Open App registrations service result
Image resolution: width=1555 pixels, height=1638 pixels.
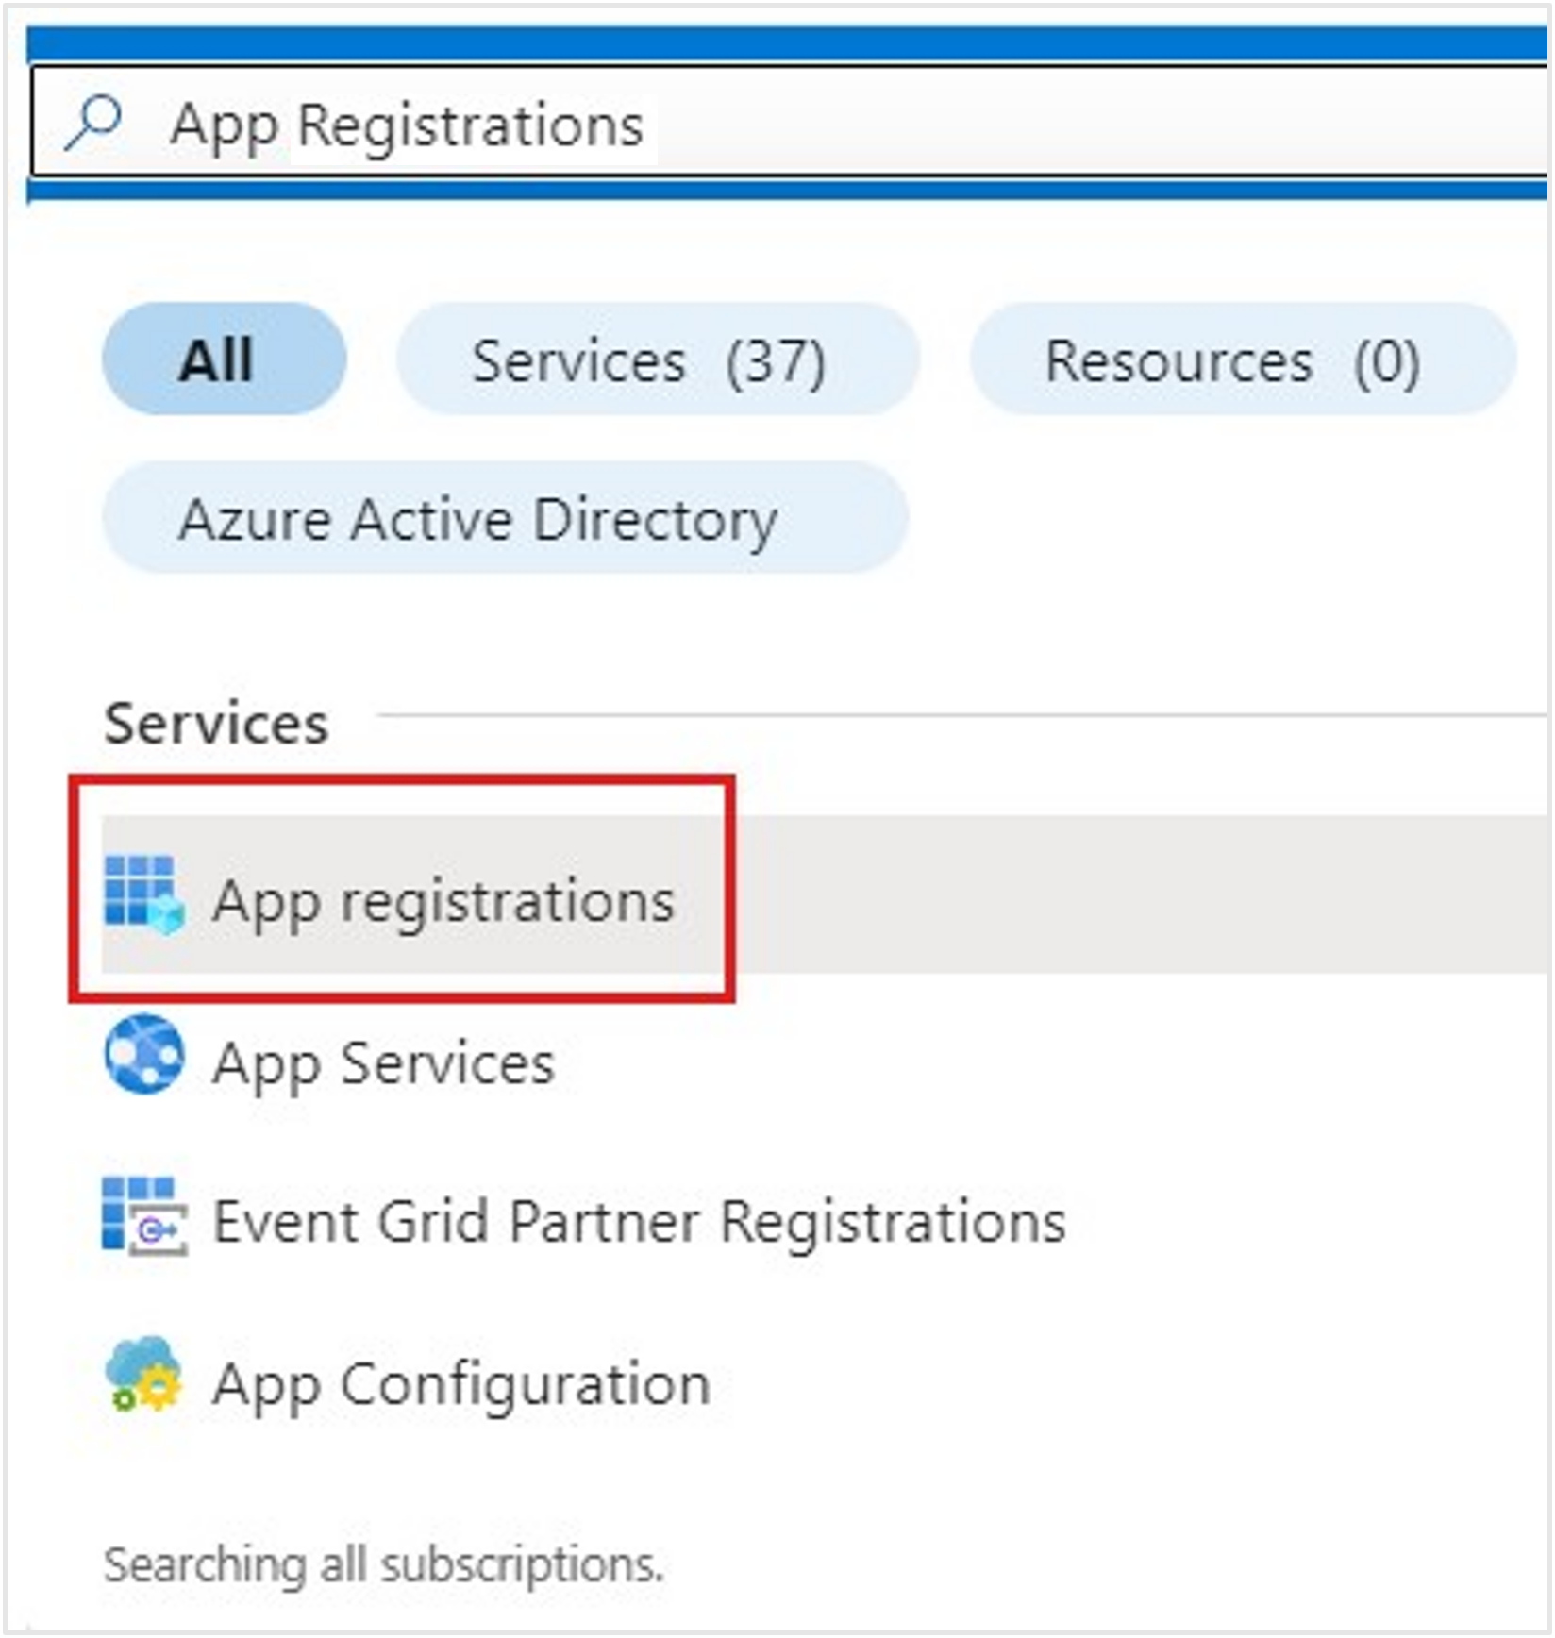824,894
